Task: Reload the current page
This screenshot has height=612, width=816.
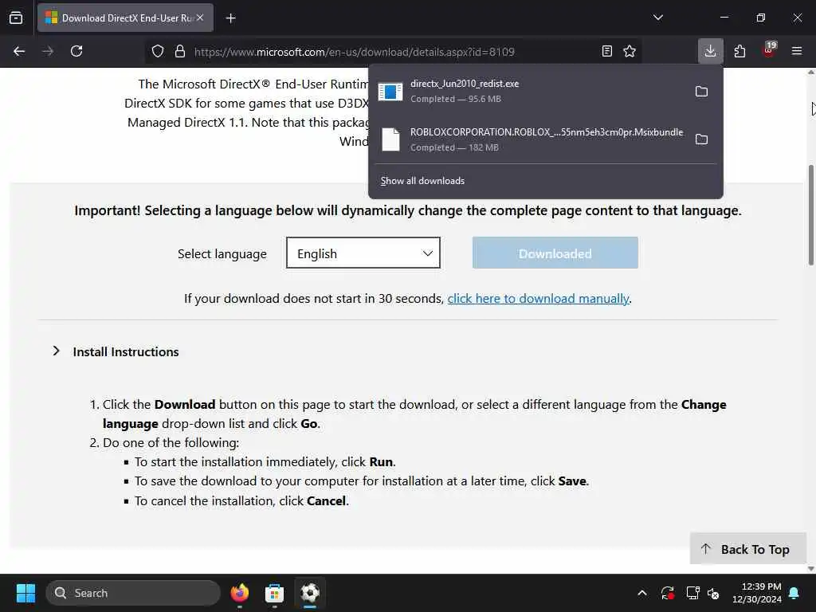Action: click(76, 51)
